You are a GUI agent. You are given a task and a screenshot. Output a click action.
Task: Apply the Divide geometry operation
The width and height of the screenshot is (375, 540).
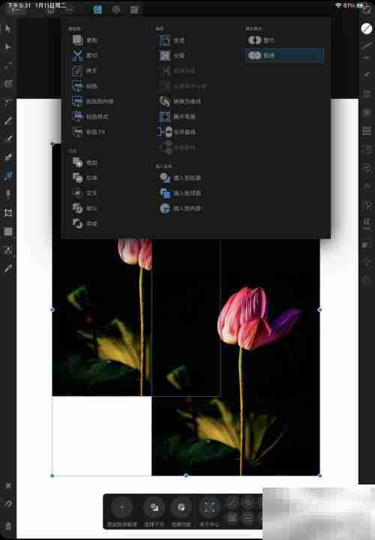coord(85,223)
